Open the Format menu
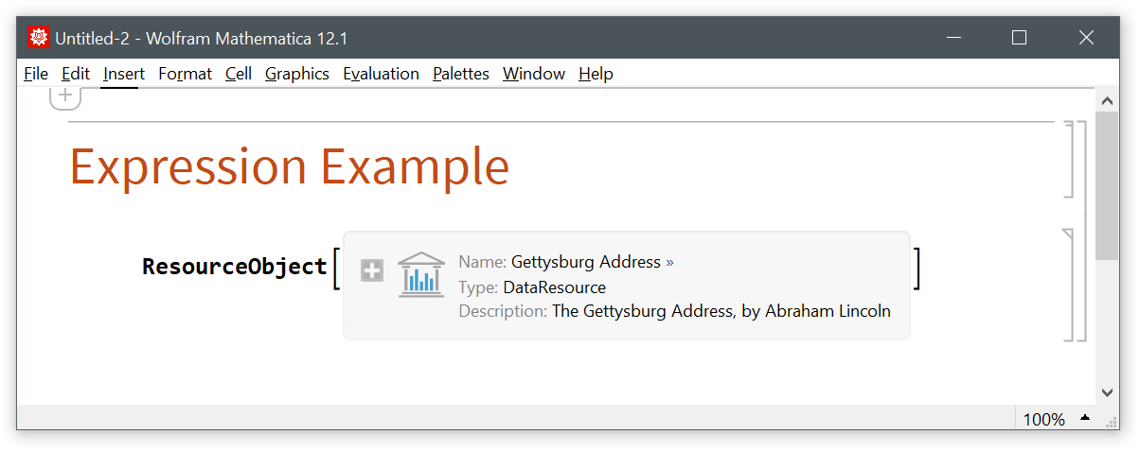The height and width of the screenshot is (452, 1140). (185, 74)
